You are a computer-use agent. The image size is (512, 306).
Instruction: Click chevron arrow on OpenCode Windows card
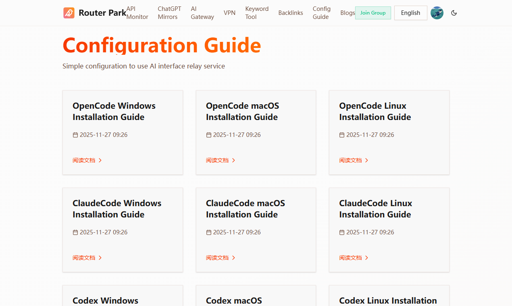tap(100, 160)
